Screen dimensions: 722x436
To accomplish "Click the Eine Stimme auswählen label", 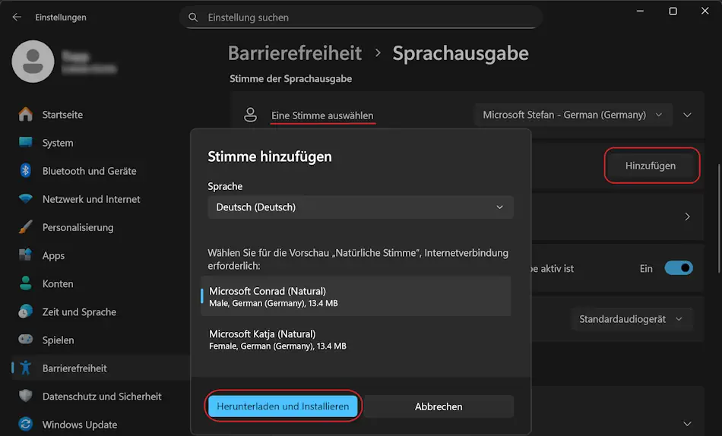I will (322, 115).
